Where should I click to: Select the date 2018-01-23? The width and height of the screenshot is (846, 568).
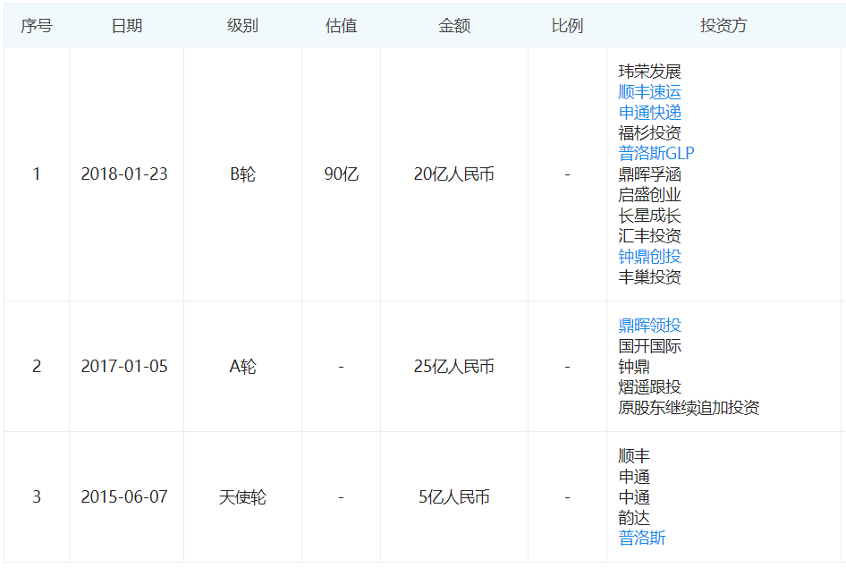(124, 174)
